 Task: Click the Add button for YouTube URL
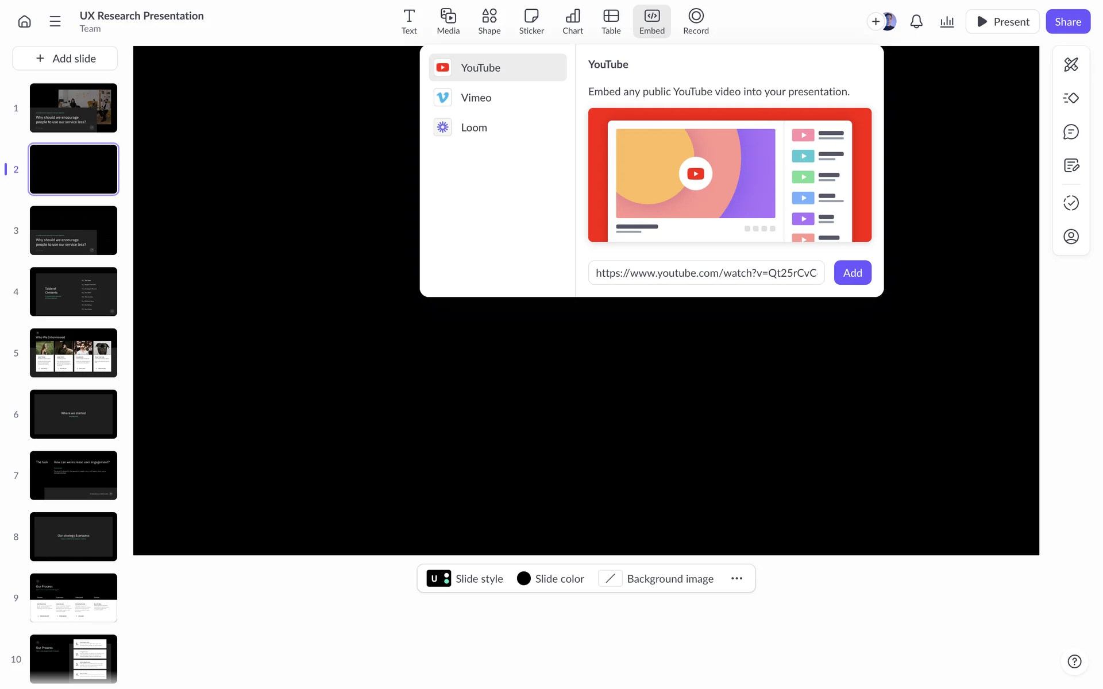pyautogui.click(x=853, y=273)
